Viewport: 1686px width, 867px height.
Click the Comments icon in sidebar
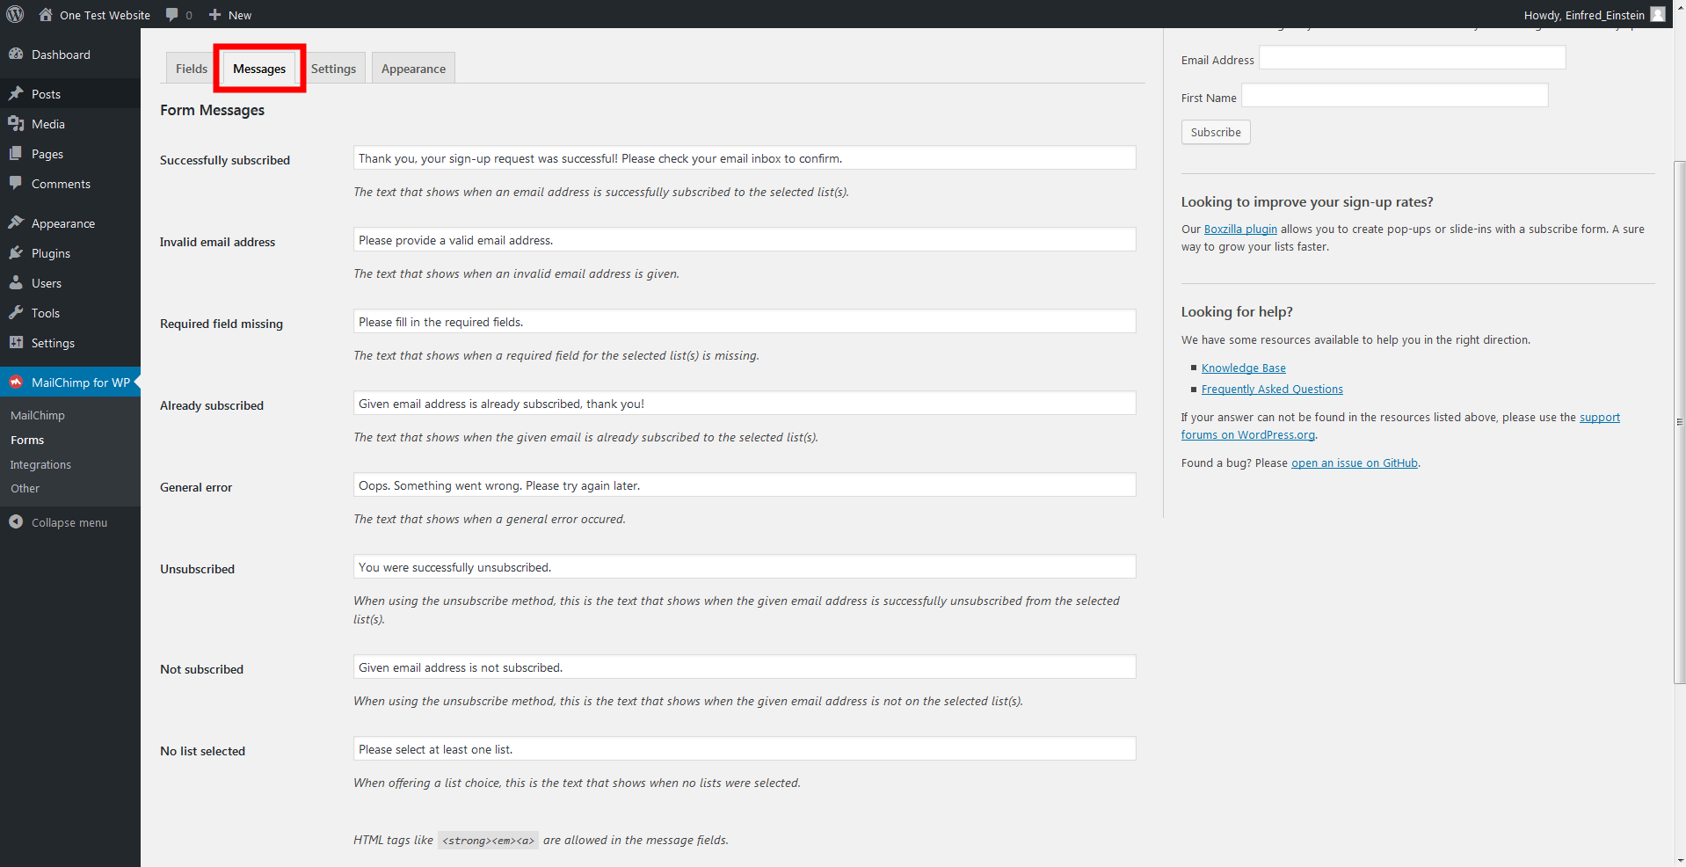point(16,183)
